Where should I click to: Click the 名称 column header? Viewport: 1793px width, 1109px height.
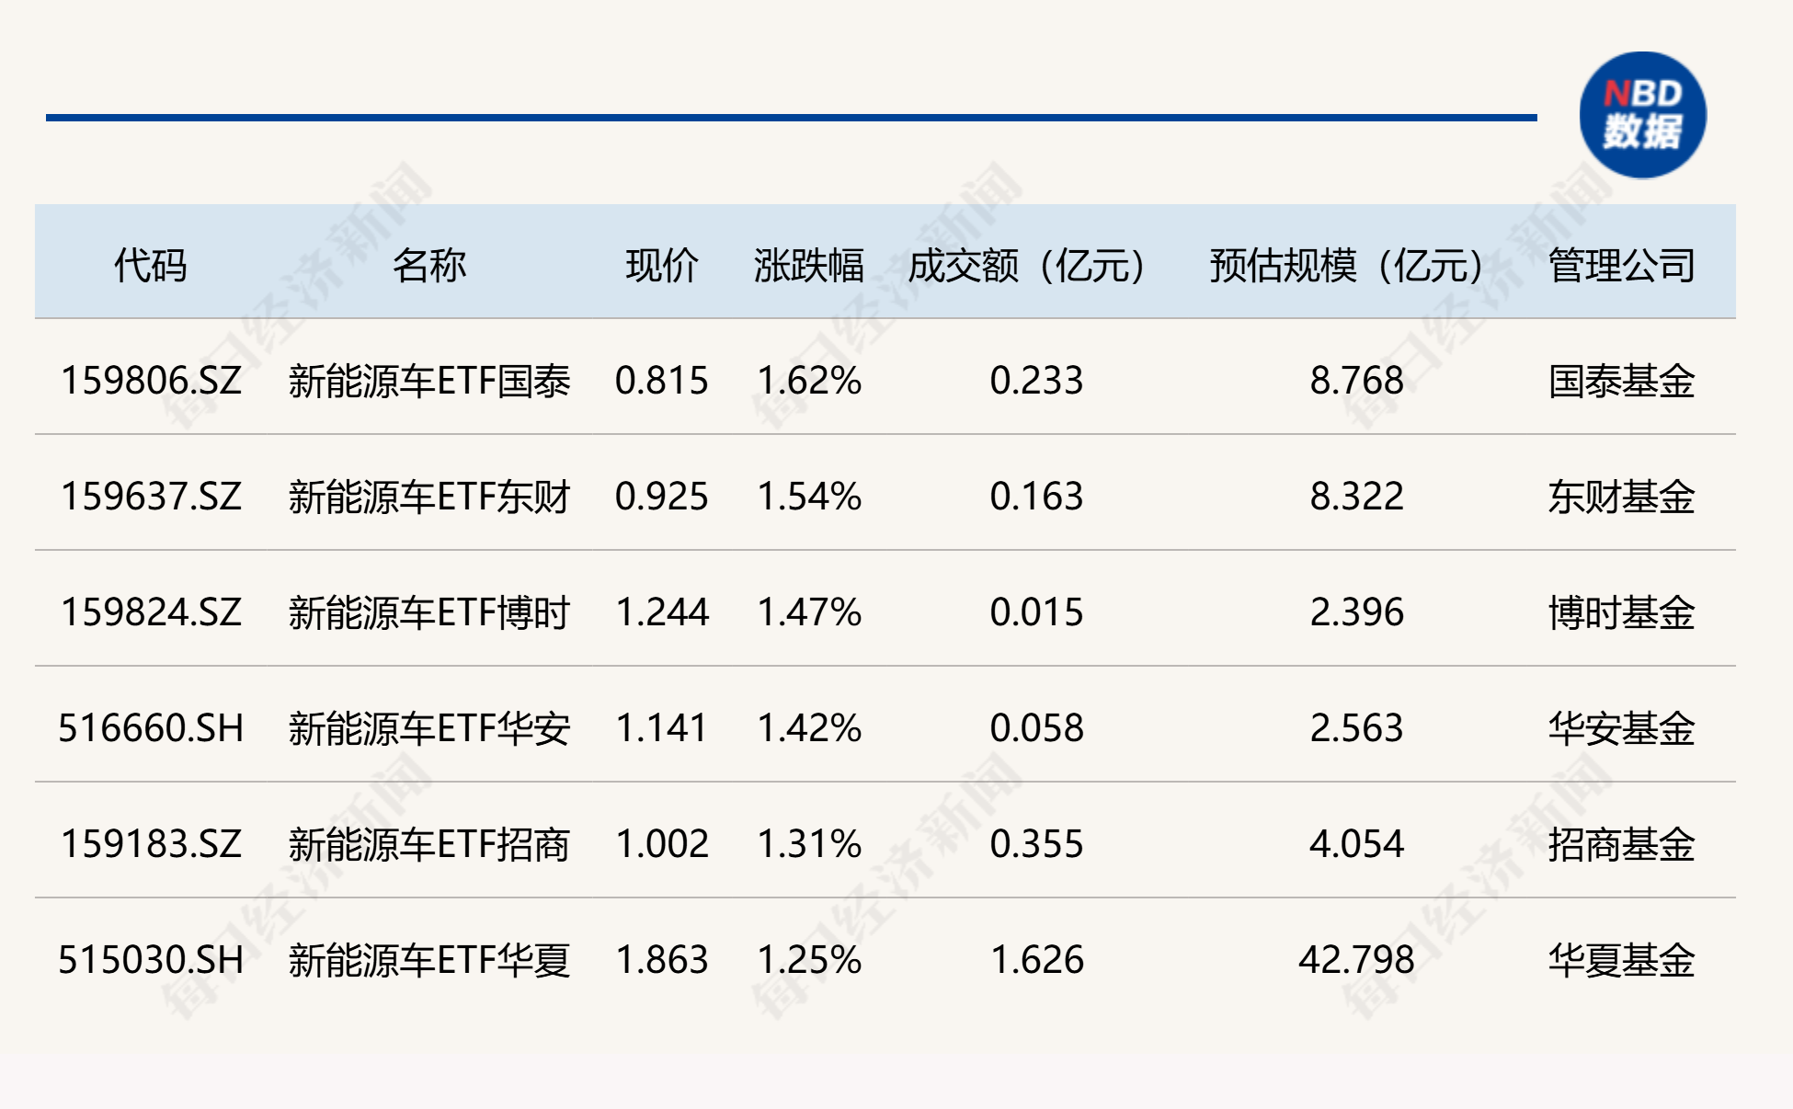(428, 266)
